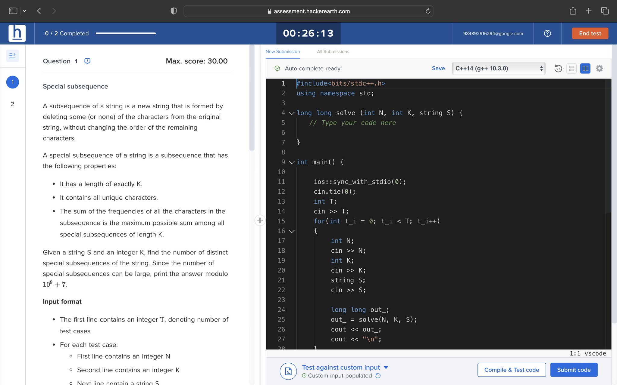Switch to stacked layout view icon
The height and width of the screenshot is (385, 617).
(x=571, y=69)
